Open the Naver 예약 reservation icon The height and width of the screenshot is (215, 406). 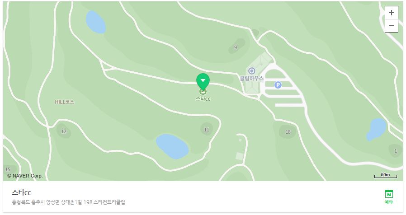point(389,194)
